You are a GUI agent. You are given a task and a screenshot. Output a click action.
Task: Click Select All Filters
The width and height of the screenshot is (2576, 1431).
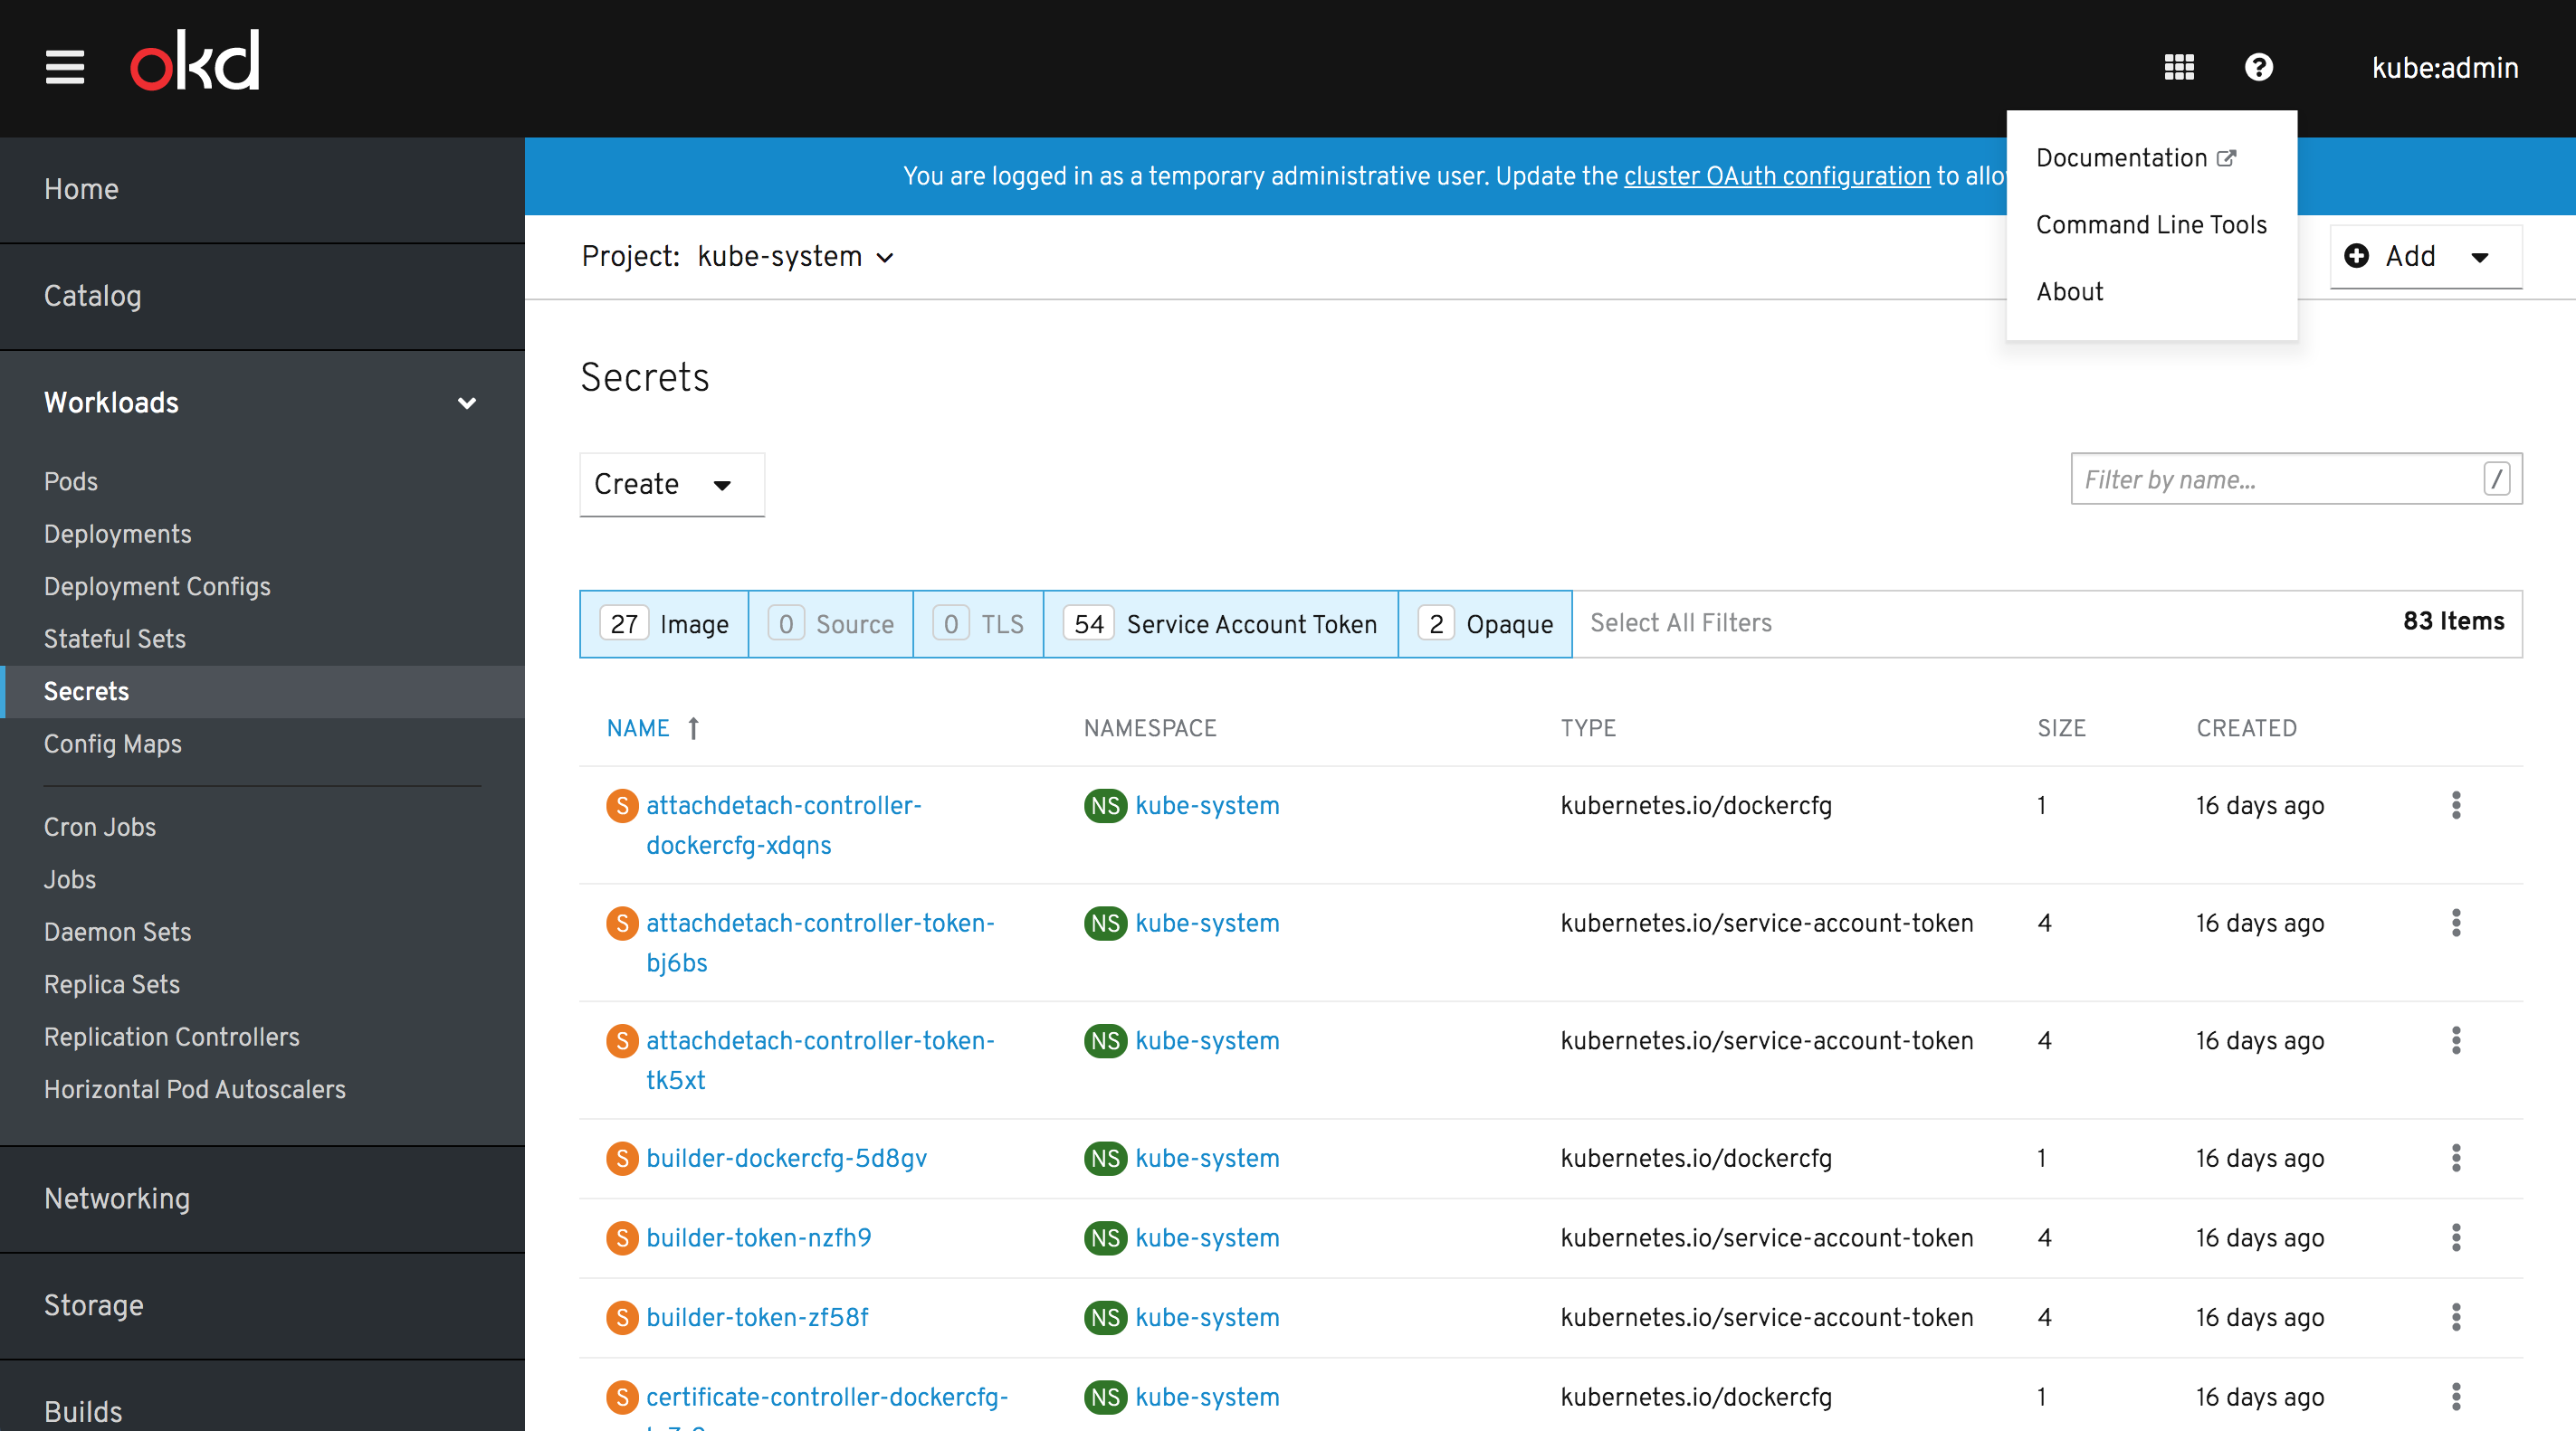tap(1680, 622)
